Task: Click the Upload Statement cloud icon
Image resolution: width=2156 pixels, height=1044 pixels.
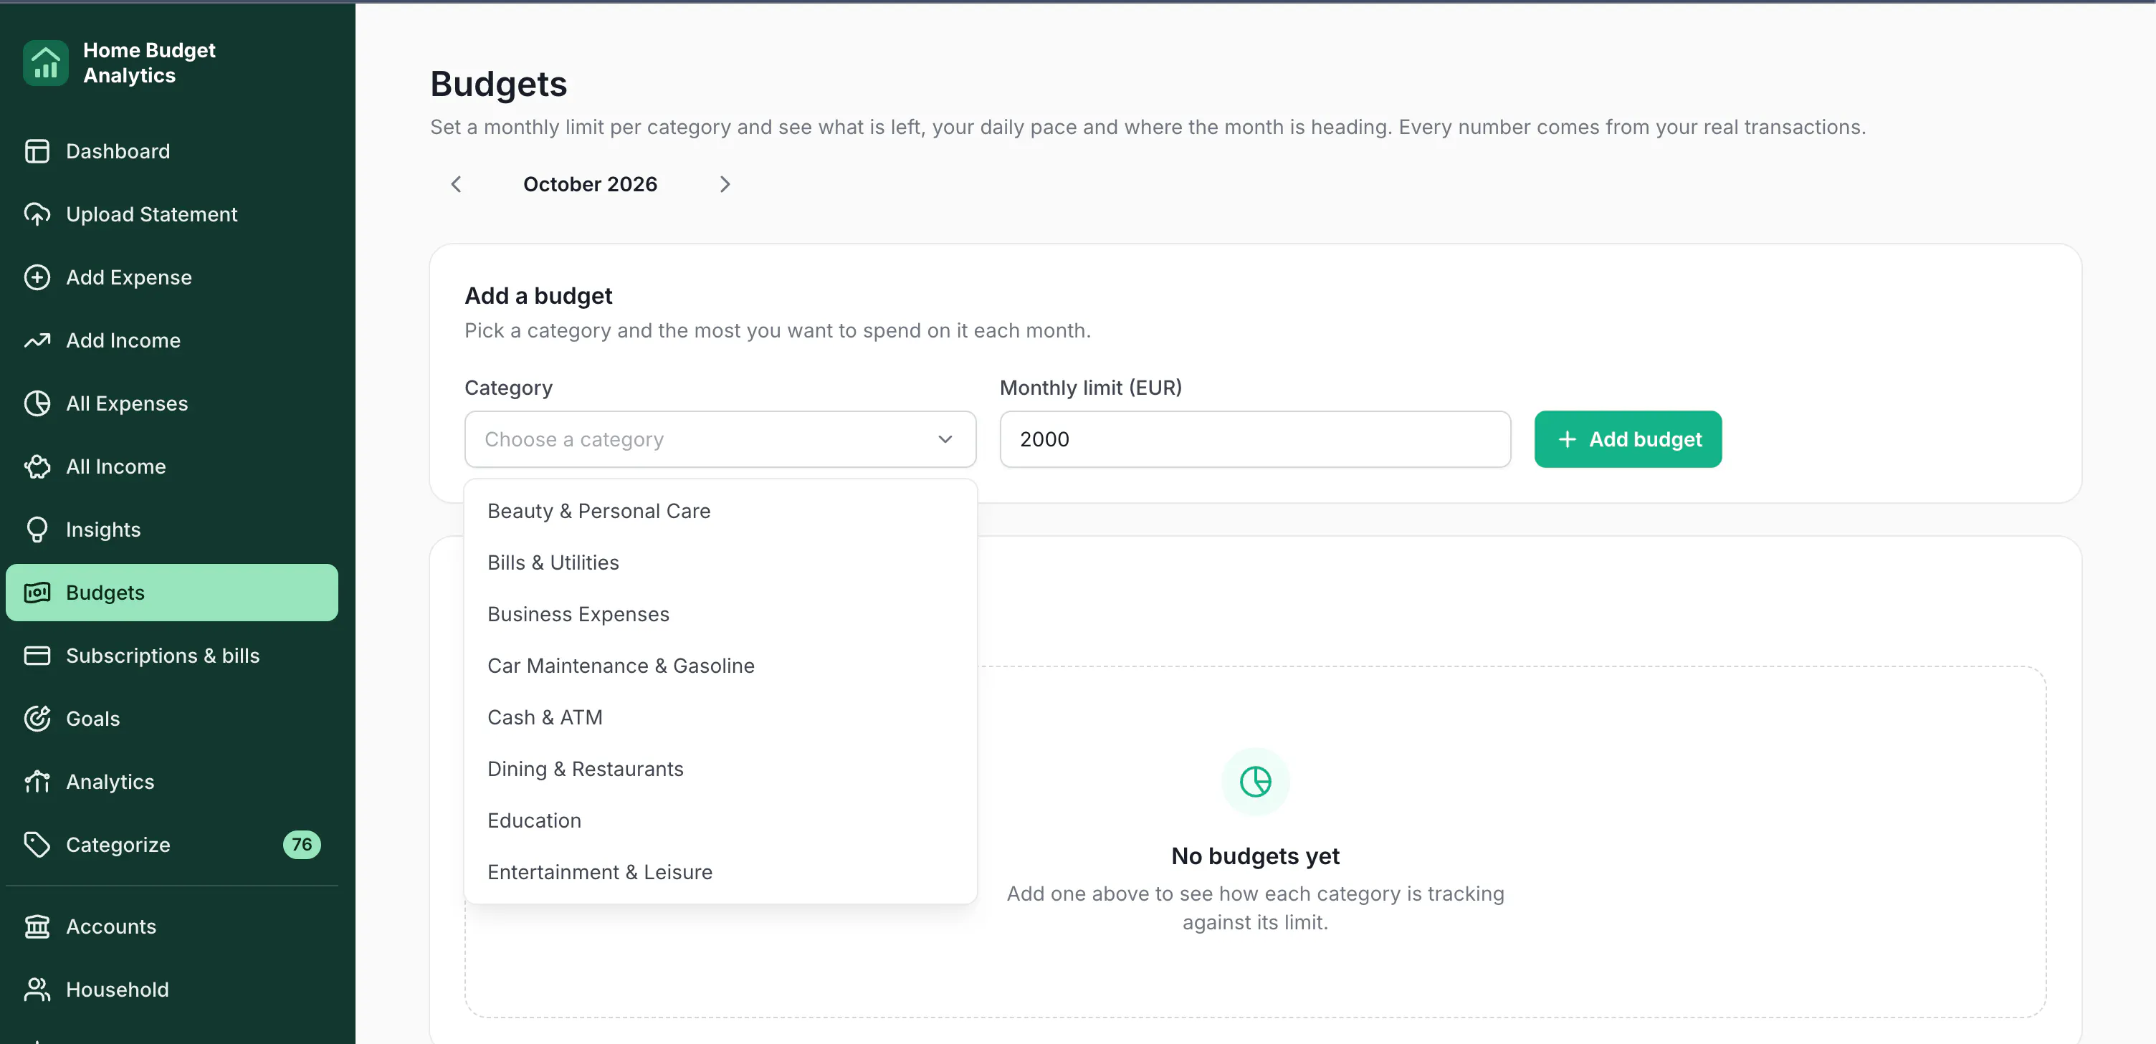Action: point(37,214)
